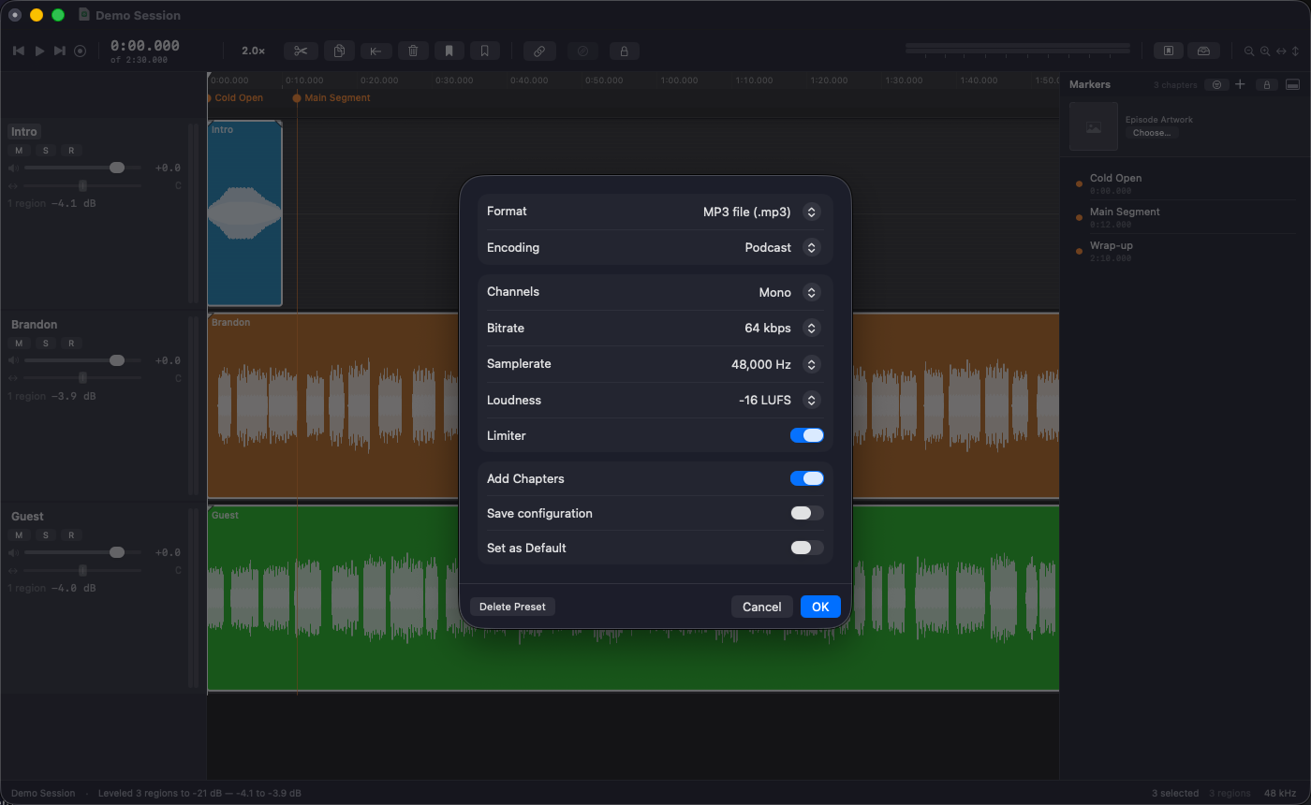Click the Episode Artwork placeholder thumbnail
The image size is (1311, 805).
[1094, 126]
